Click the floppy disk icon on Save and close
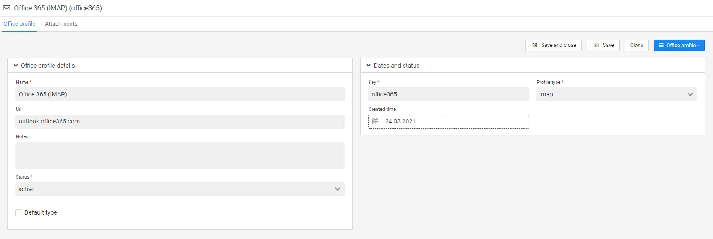713x239 pixels. (x=535, y=45)
